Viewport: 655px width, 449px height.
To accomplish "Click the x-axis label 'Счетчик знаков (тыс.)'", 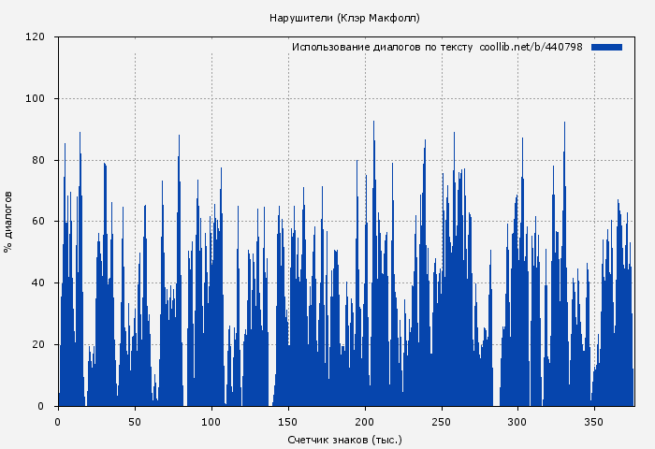I will [x=344, y=439].
